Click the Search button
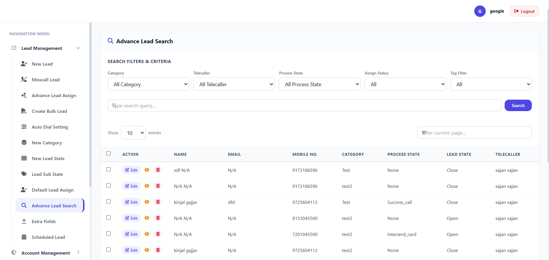The image size is (549, 260). tap(518, 105)
